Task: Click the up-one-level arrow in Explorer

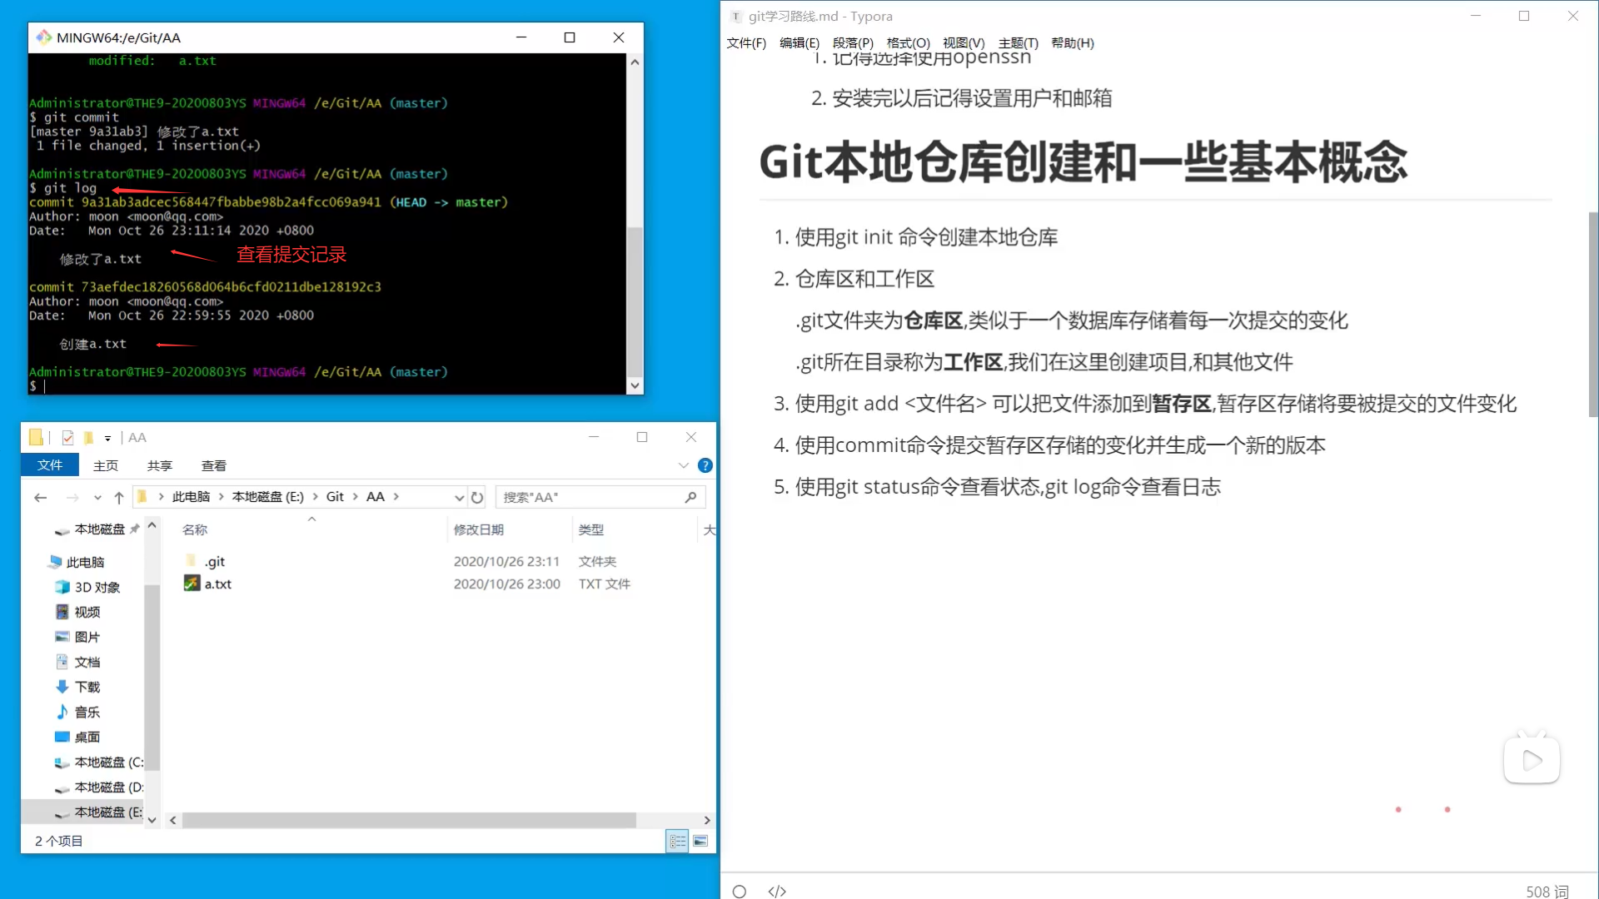Action: (x=118, y=496)
